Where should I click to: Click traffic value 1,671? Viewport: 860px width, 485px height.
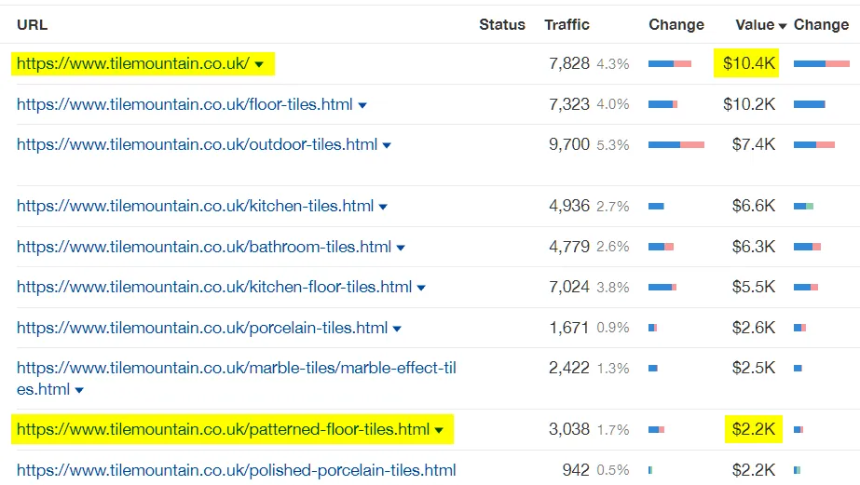tap(568, 328)
